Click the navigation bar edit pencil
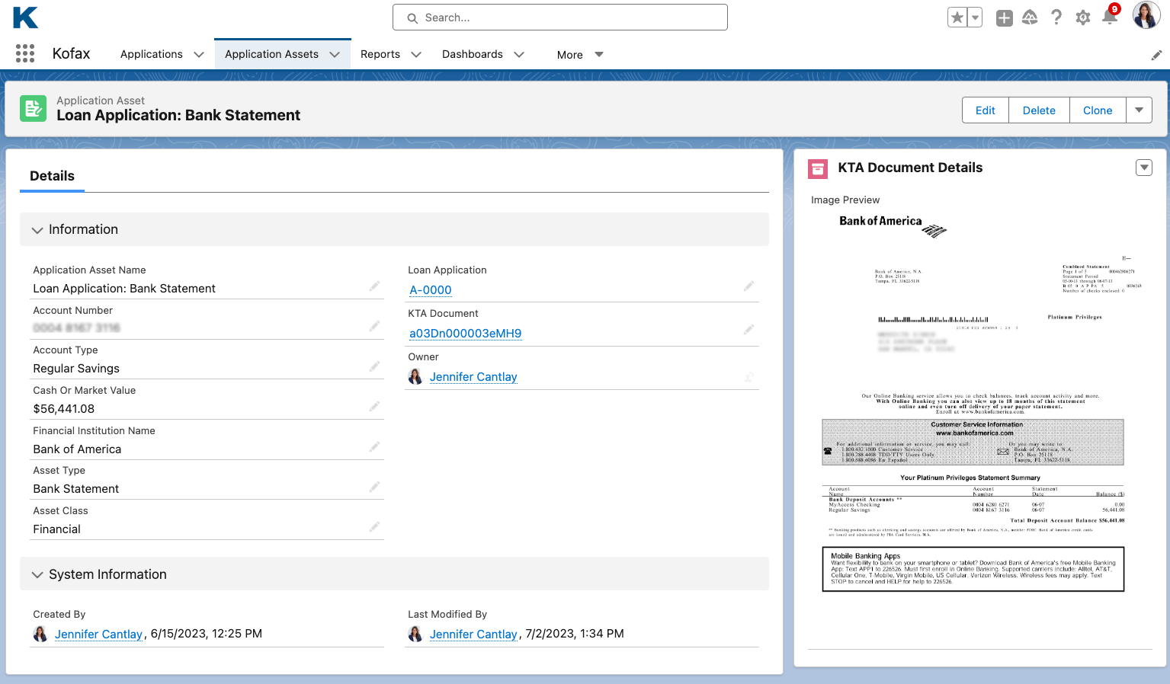This screenshot has height=684, width=1170. pos(1156,55)
